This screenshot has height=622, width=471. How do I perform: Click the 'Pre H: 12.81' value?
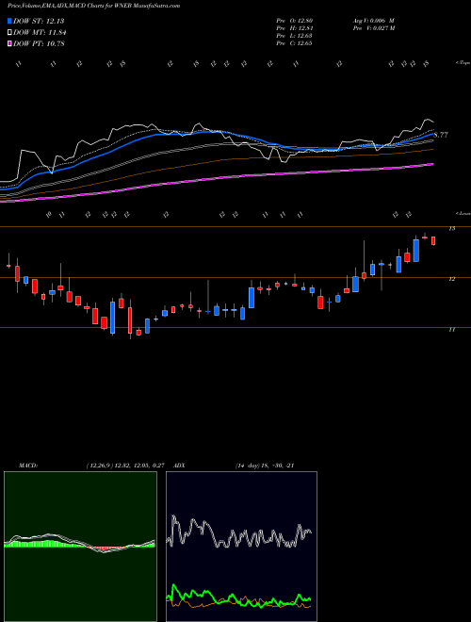[295, 28]
